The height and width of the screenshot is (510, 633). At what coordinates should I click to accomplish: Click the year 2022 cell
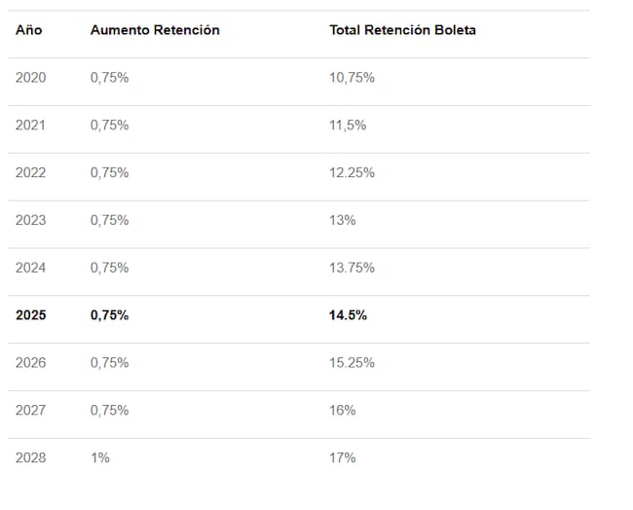(x=30, y=172)
